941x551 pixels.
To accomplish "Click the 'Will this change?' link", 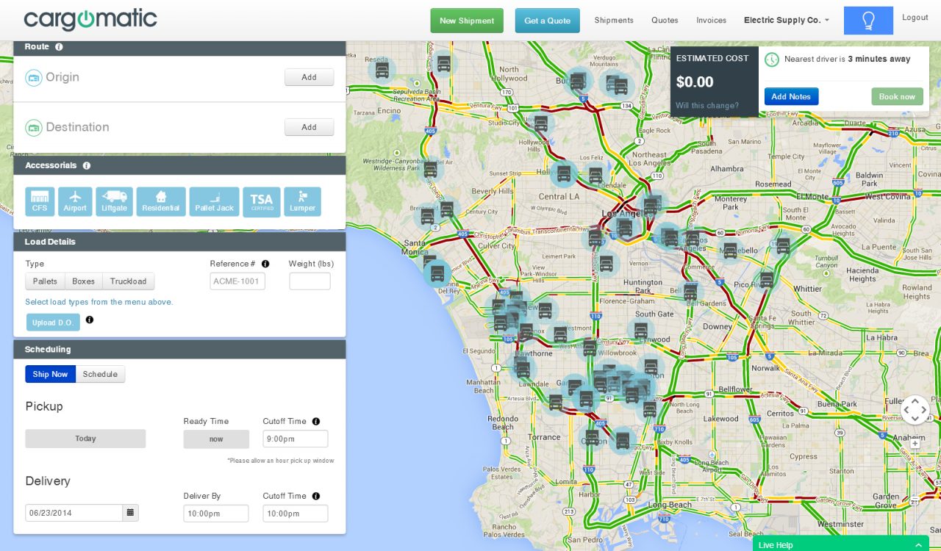I will (707, 106).
